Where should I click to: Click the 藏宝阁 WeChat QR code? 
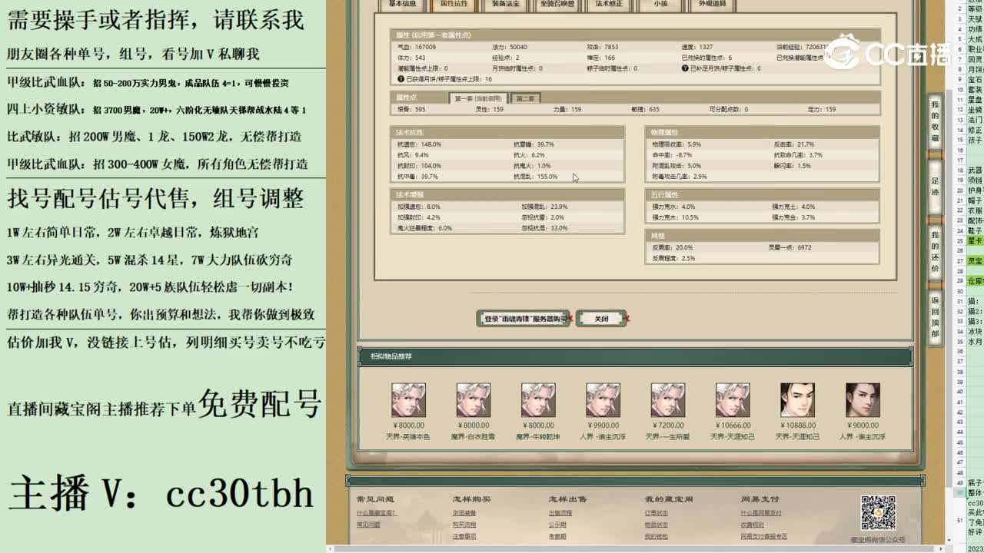[x=878, y=513]
